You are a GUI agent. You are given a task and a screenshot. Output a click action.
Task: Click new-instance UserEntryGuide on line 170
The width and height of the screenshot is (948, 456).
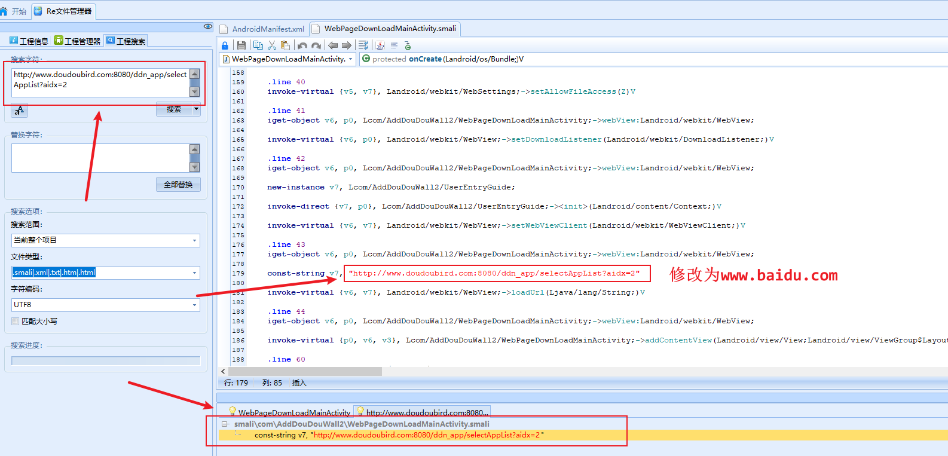[391, 187]
